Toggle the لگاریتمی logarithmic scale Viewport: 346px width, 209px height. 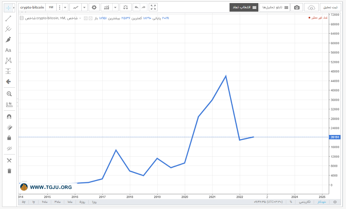[x=305, y=202]
